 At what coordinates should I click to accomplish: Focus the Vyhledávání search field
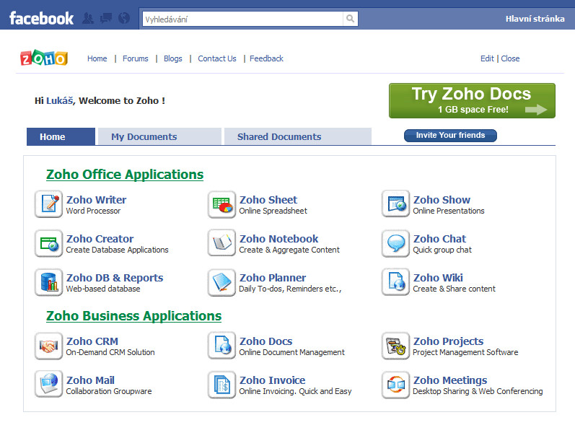coord(242,19)
